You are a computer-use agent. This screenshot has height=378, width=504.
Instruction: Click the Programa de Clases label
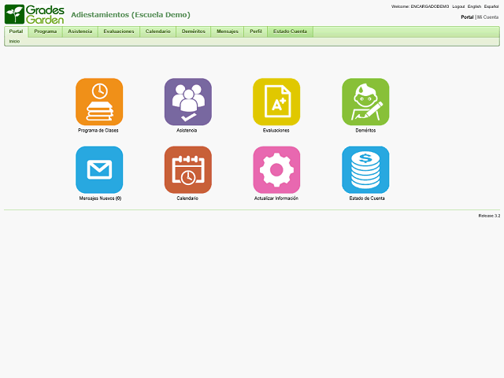coord(98,131)
